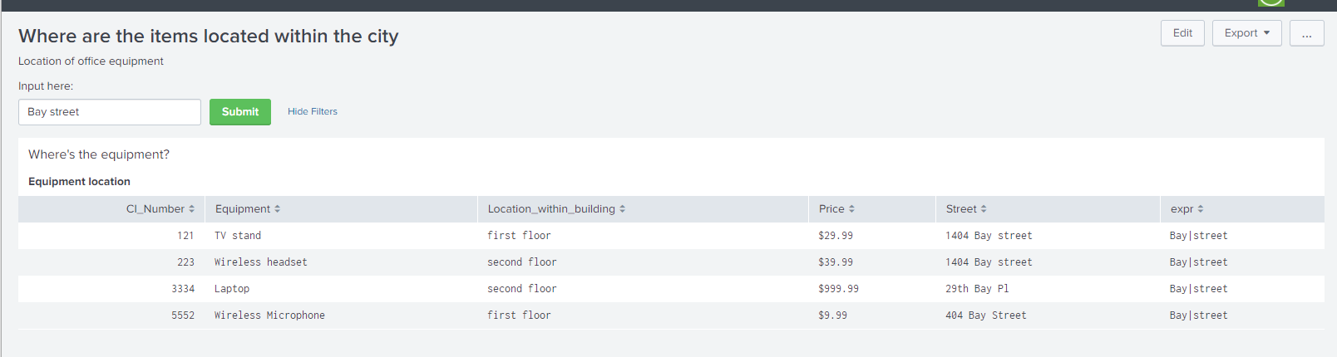Click the Edit button
The image size is (1337, 357).
1182,33
